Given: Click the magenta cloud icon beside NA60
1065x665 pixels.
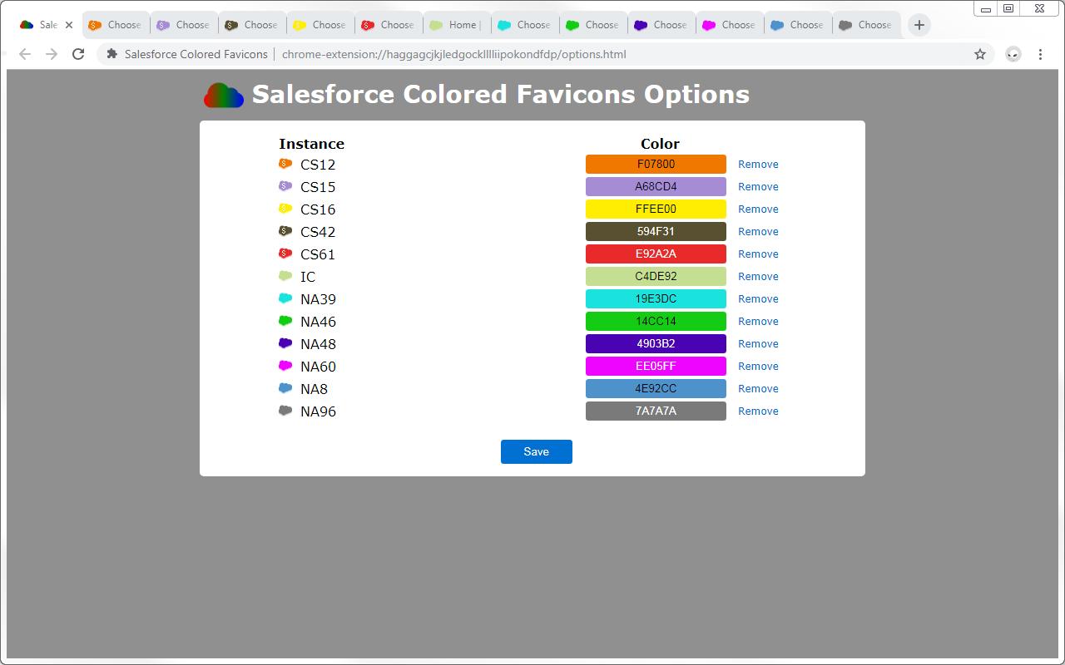Looking at the screenshot, I should coord(285,366).
